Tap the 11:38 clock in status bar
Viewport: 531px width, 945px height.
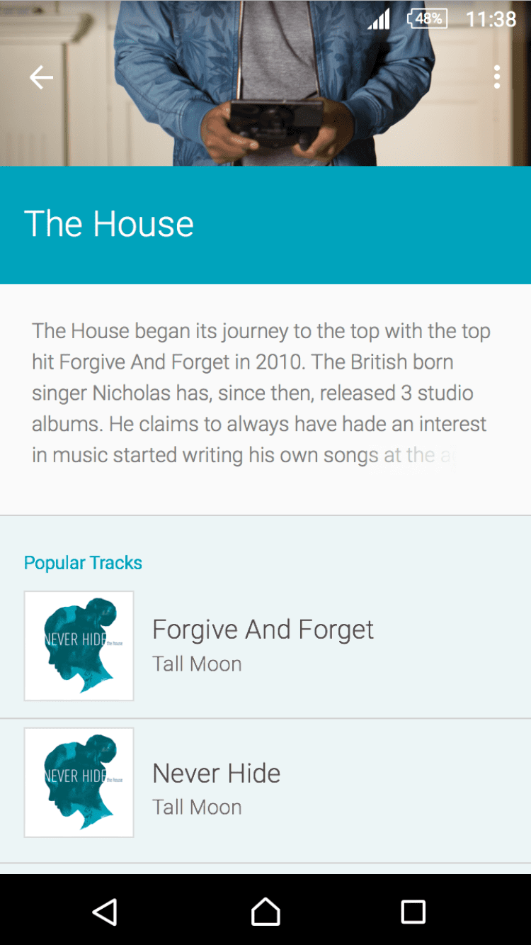point(491,19)
